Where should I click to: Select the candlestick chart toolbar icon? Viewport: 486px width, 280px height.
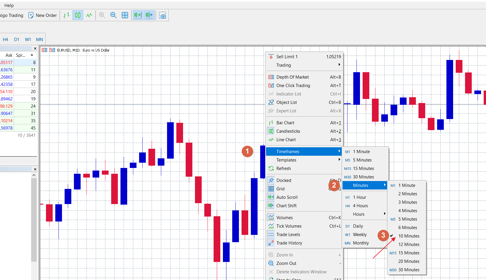tap(78, 15)
